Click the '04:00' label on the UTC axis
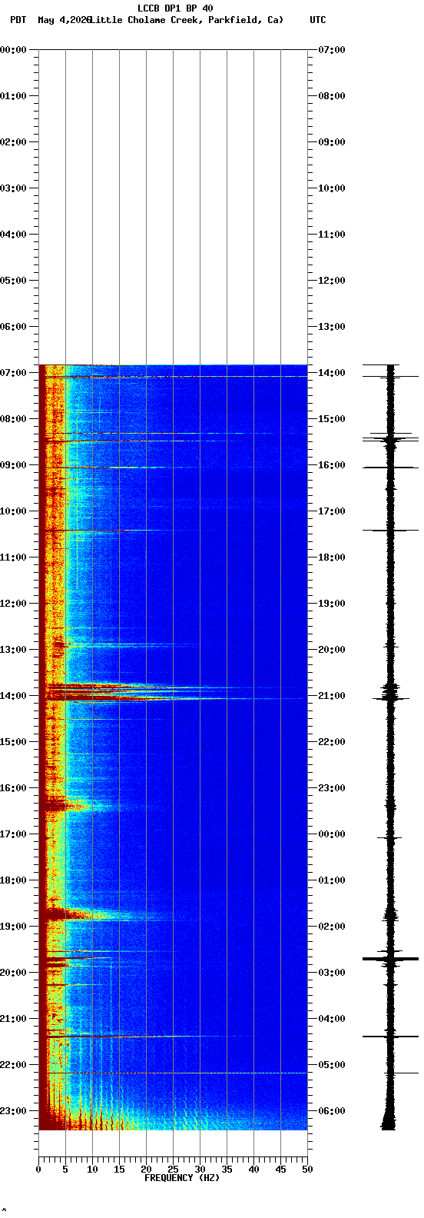This screenshot has width=424, height=1218. pos(332,1019)
